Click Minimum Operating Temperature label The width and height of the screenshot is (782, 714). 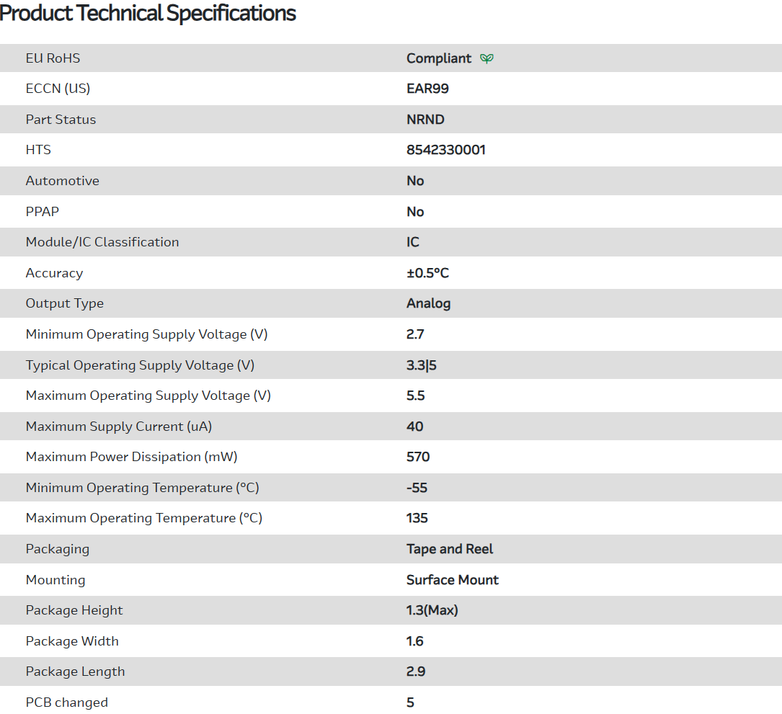142,488
